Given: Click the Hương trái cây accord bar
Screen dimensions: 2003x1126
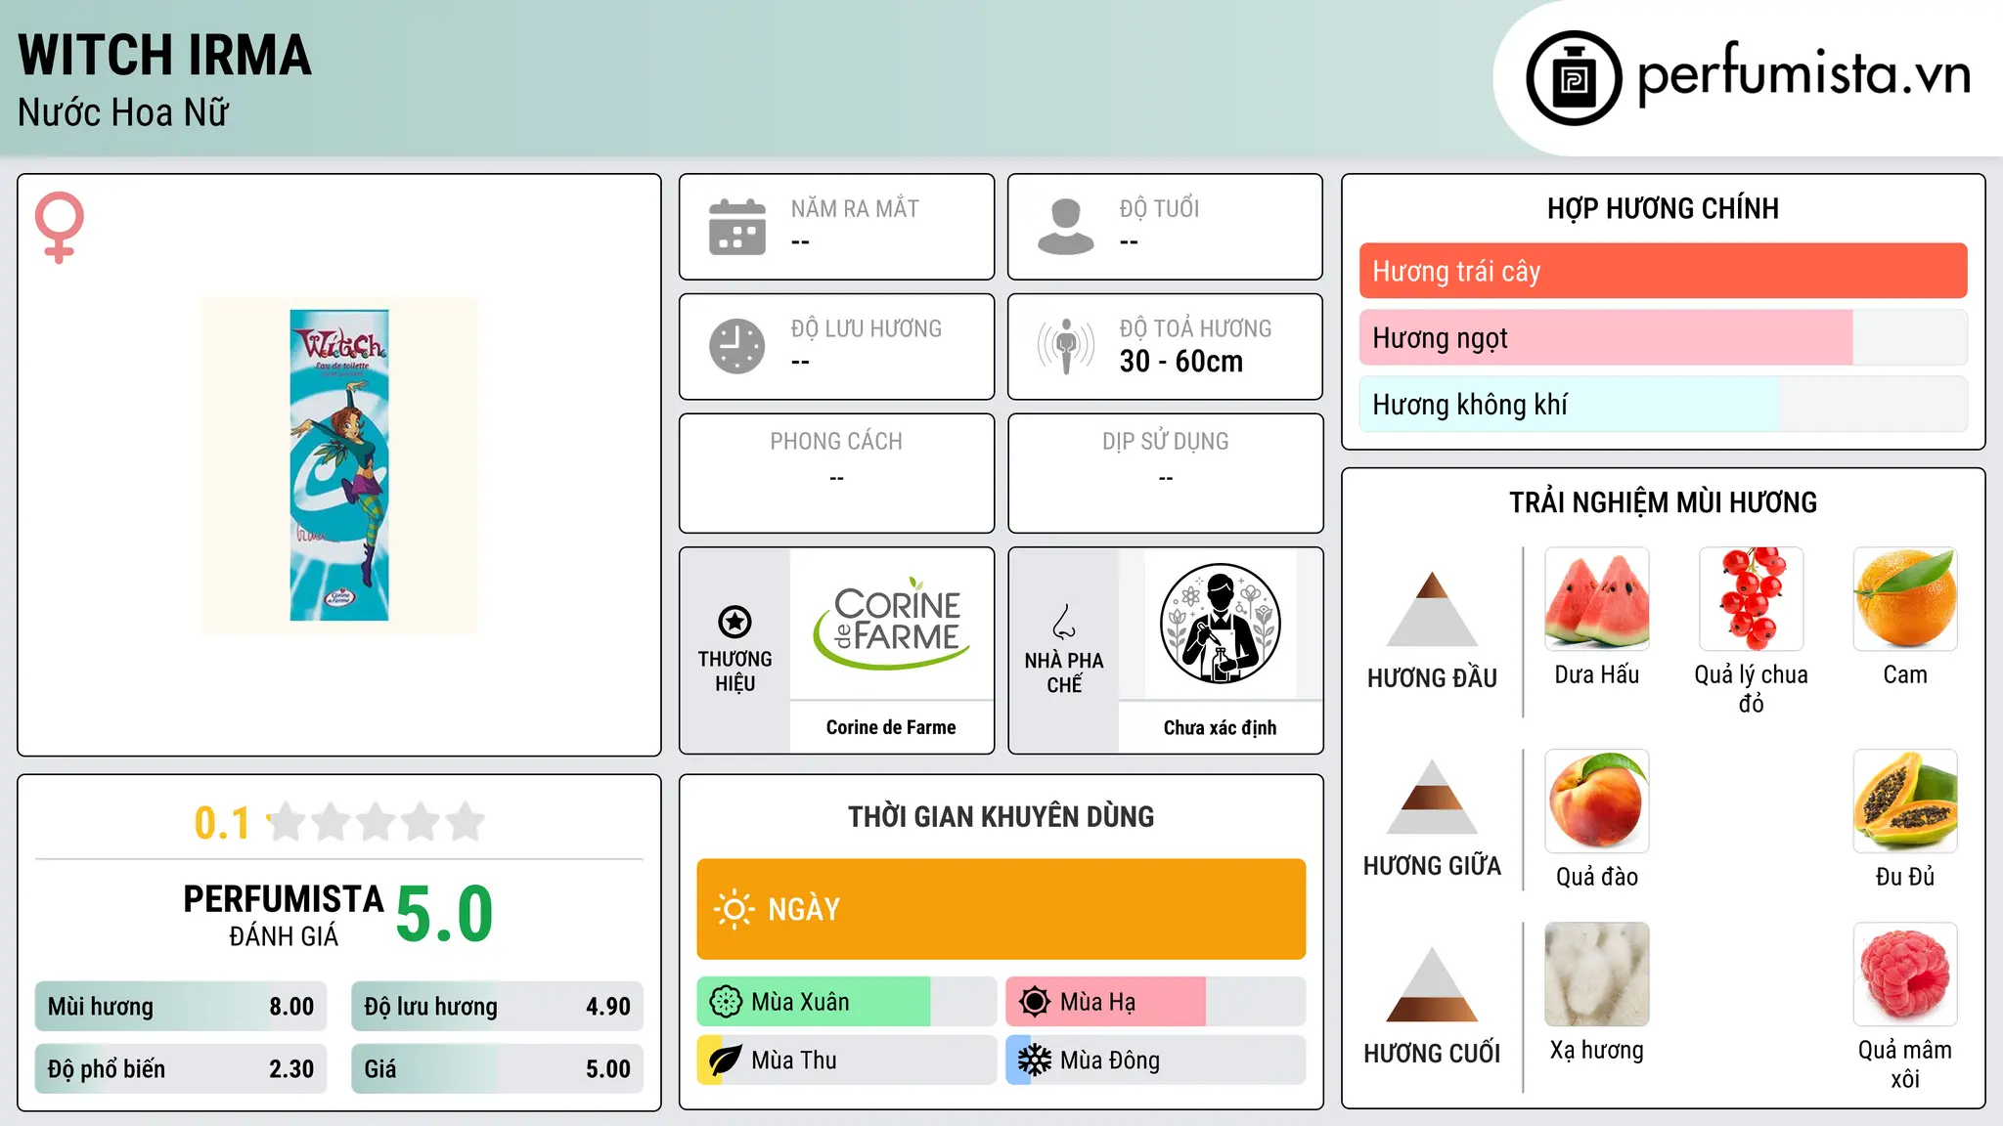Looking at the screenshot, I should (x=1664, y=271).
